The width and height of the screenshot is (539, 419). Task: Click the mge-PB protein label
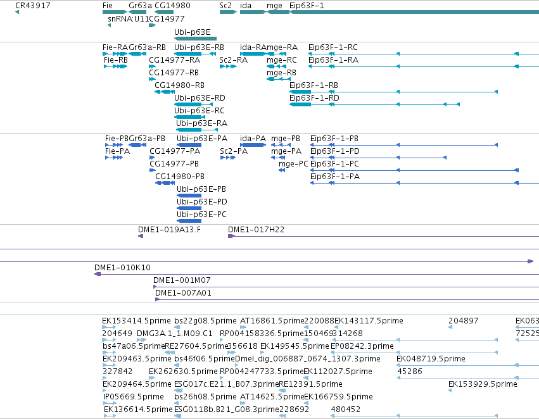click(285, 139)
